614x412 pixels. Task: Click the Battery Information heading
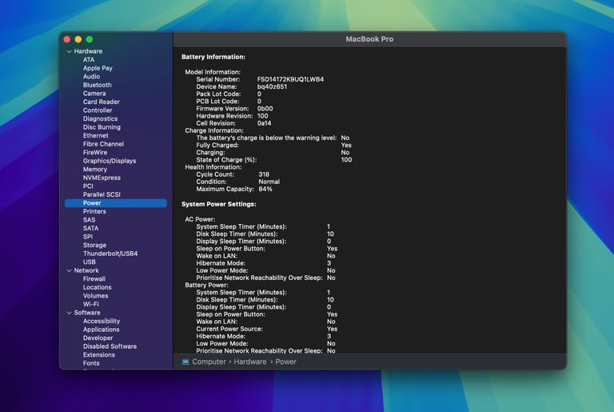point(213,57)
